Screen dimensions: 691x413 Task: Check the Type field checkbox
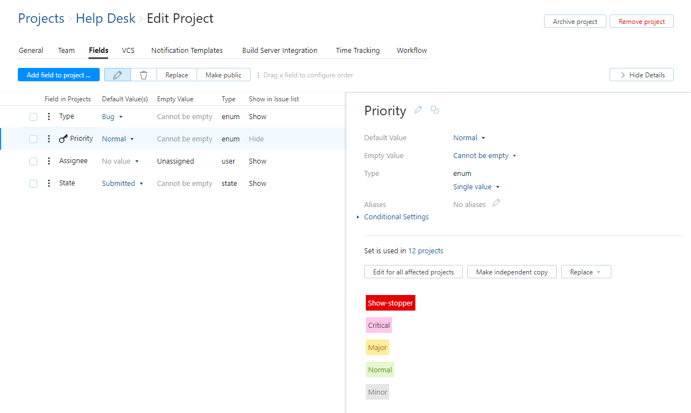click(33, 117)
